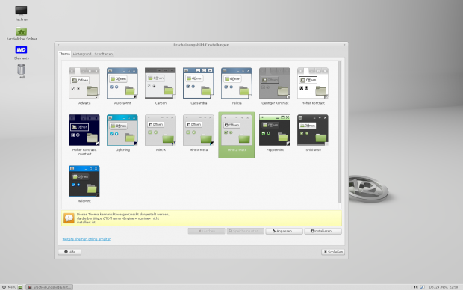Click the Anpassen… button
Screen dimensions: 463x290
[284, 231]
